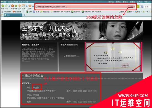The width and height of the screenshot is (152, 108).
Task: Close the 捐款 tab
Action: pos(21,15)
